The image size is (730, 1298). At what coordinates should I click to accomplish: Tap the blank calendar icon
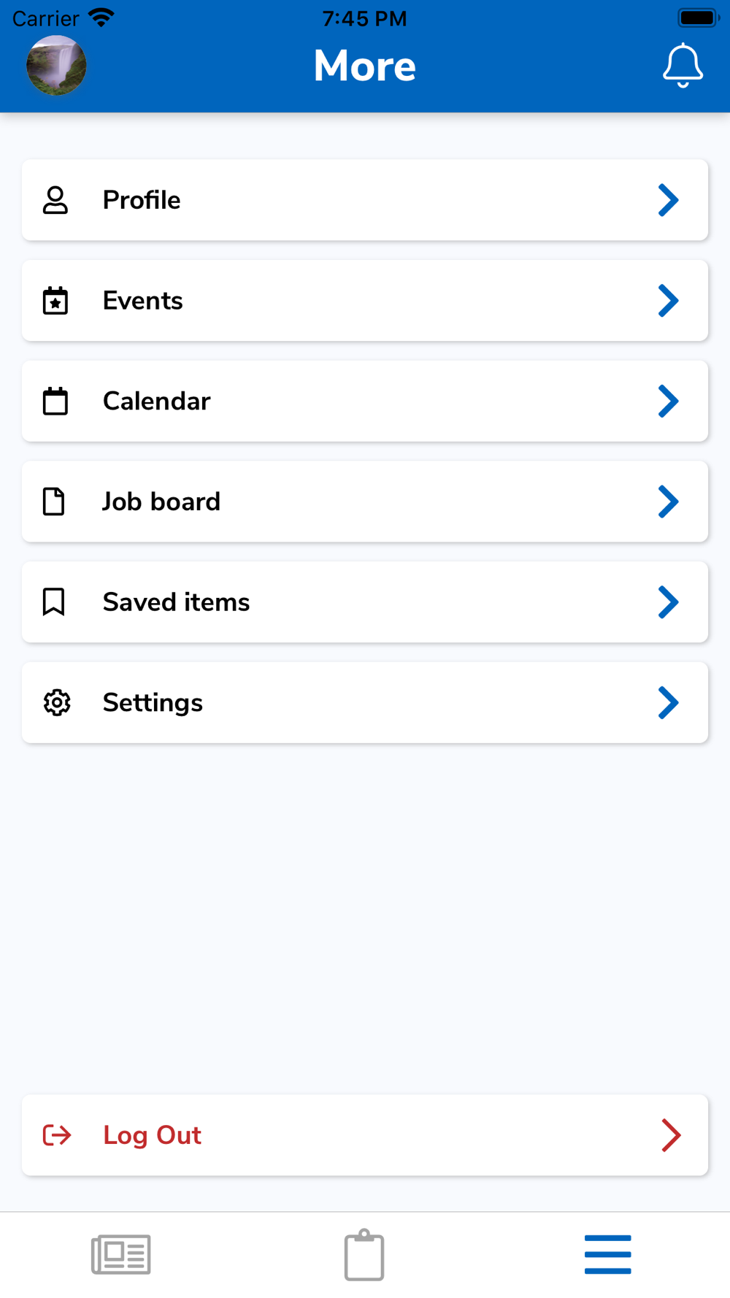(x=55, y=402)
